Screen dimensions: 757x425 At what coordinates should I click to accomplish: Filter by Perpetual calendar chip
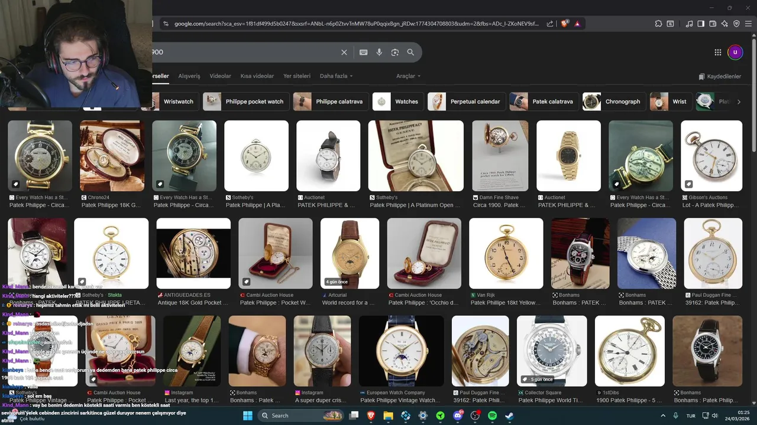click(x=467, y=102)
